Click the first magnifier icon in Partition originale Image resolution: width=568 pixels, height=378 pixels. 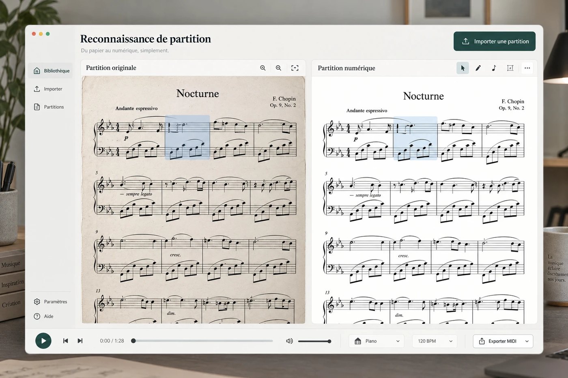tap(263, 68)
